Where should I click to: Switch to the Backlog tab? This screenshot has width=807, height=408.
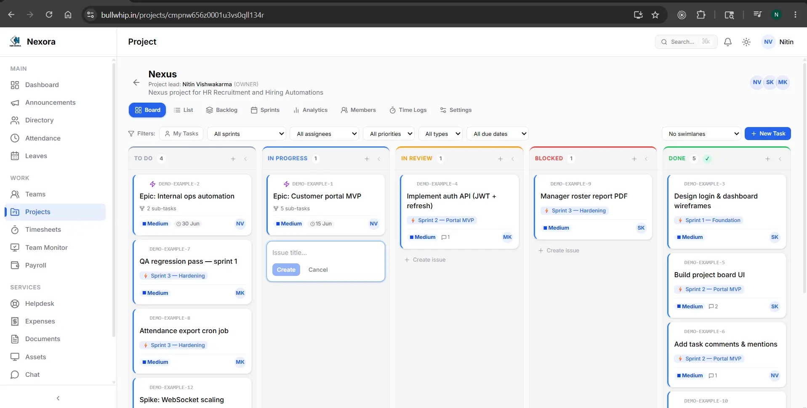click(x=222, y=110)
